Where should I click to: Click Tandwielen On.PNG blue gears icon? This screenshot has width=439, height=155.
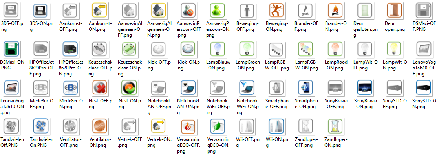tap(41, 126)
